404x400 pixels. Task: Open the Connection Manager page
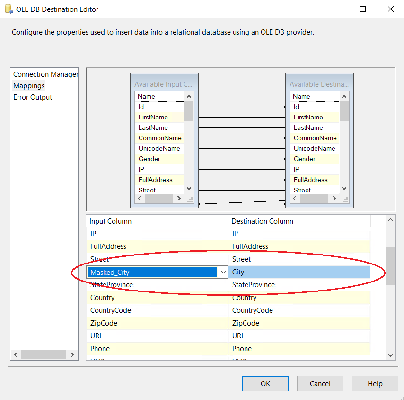tap(45, 74)
